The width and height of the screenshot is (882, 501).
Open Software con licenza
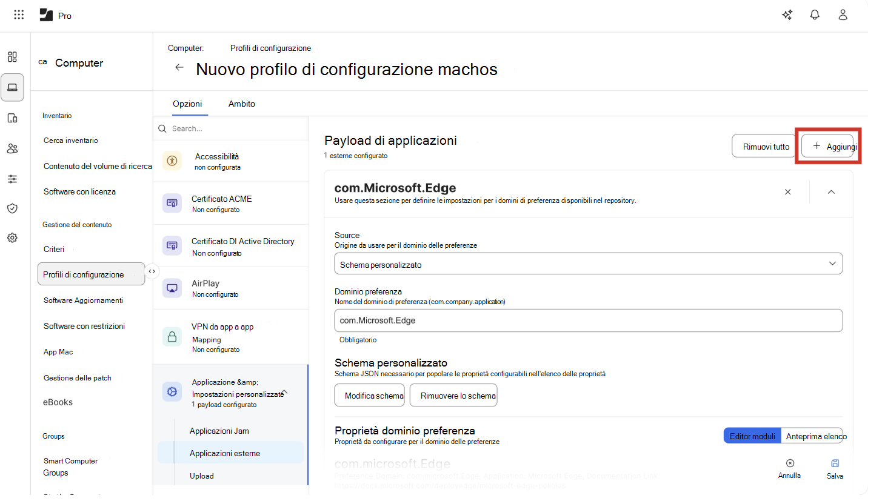(x=79, y=191)
